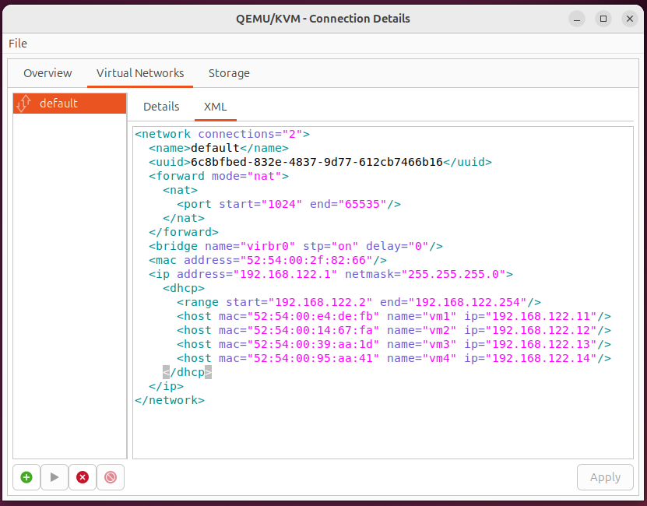Click the vm4 host entry line
Screen dimensions: 647x506
coord(394,359)
